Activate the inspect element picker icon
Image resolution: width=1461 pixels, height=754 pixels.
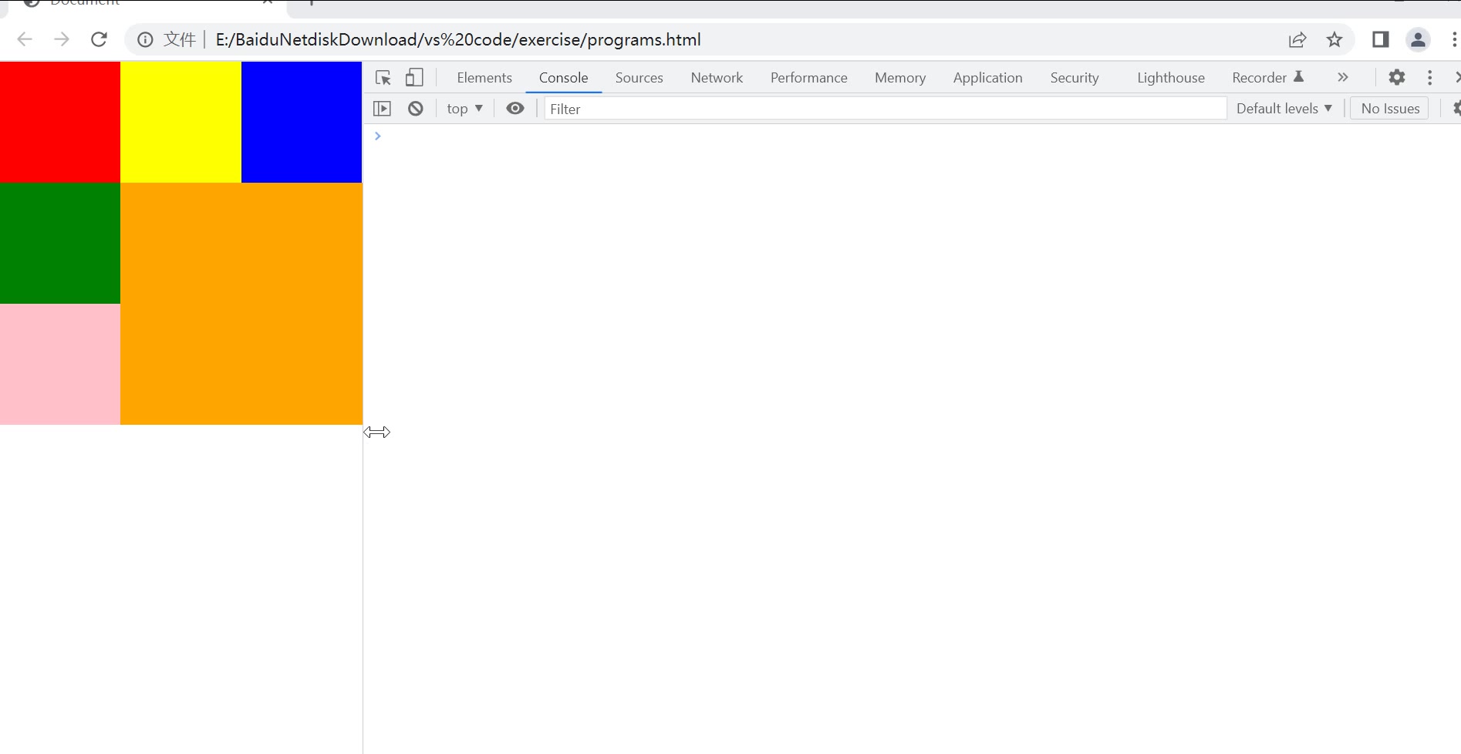pos(383,78)
